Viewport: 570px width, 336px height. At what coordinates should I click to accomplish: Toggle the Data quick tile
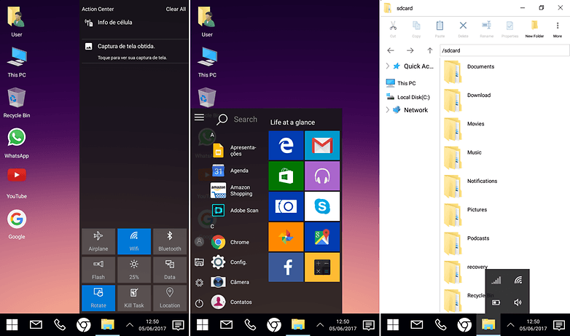170,270
